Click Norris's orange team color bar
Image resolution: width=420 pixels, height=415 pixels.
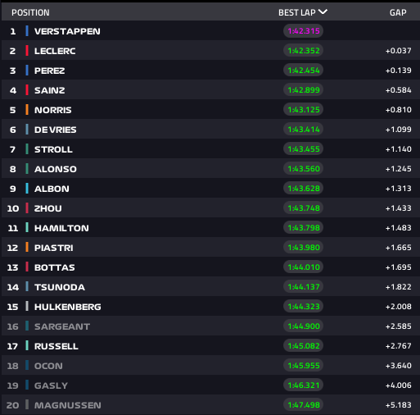(x=27, y=110)
